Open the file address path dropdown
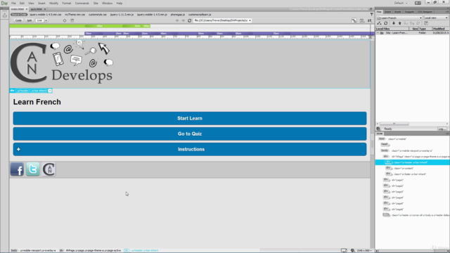This screenshot has height=253, width=450. tap(250, 20)
